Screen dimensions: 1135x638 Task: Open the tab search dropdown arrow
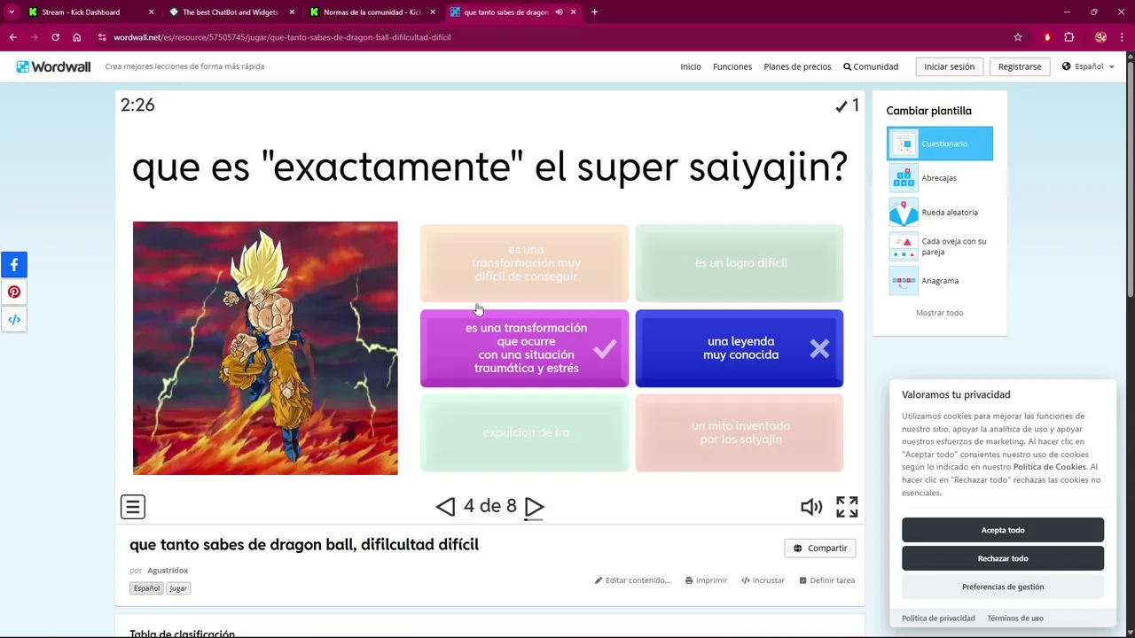tap(12, 12)
